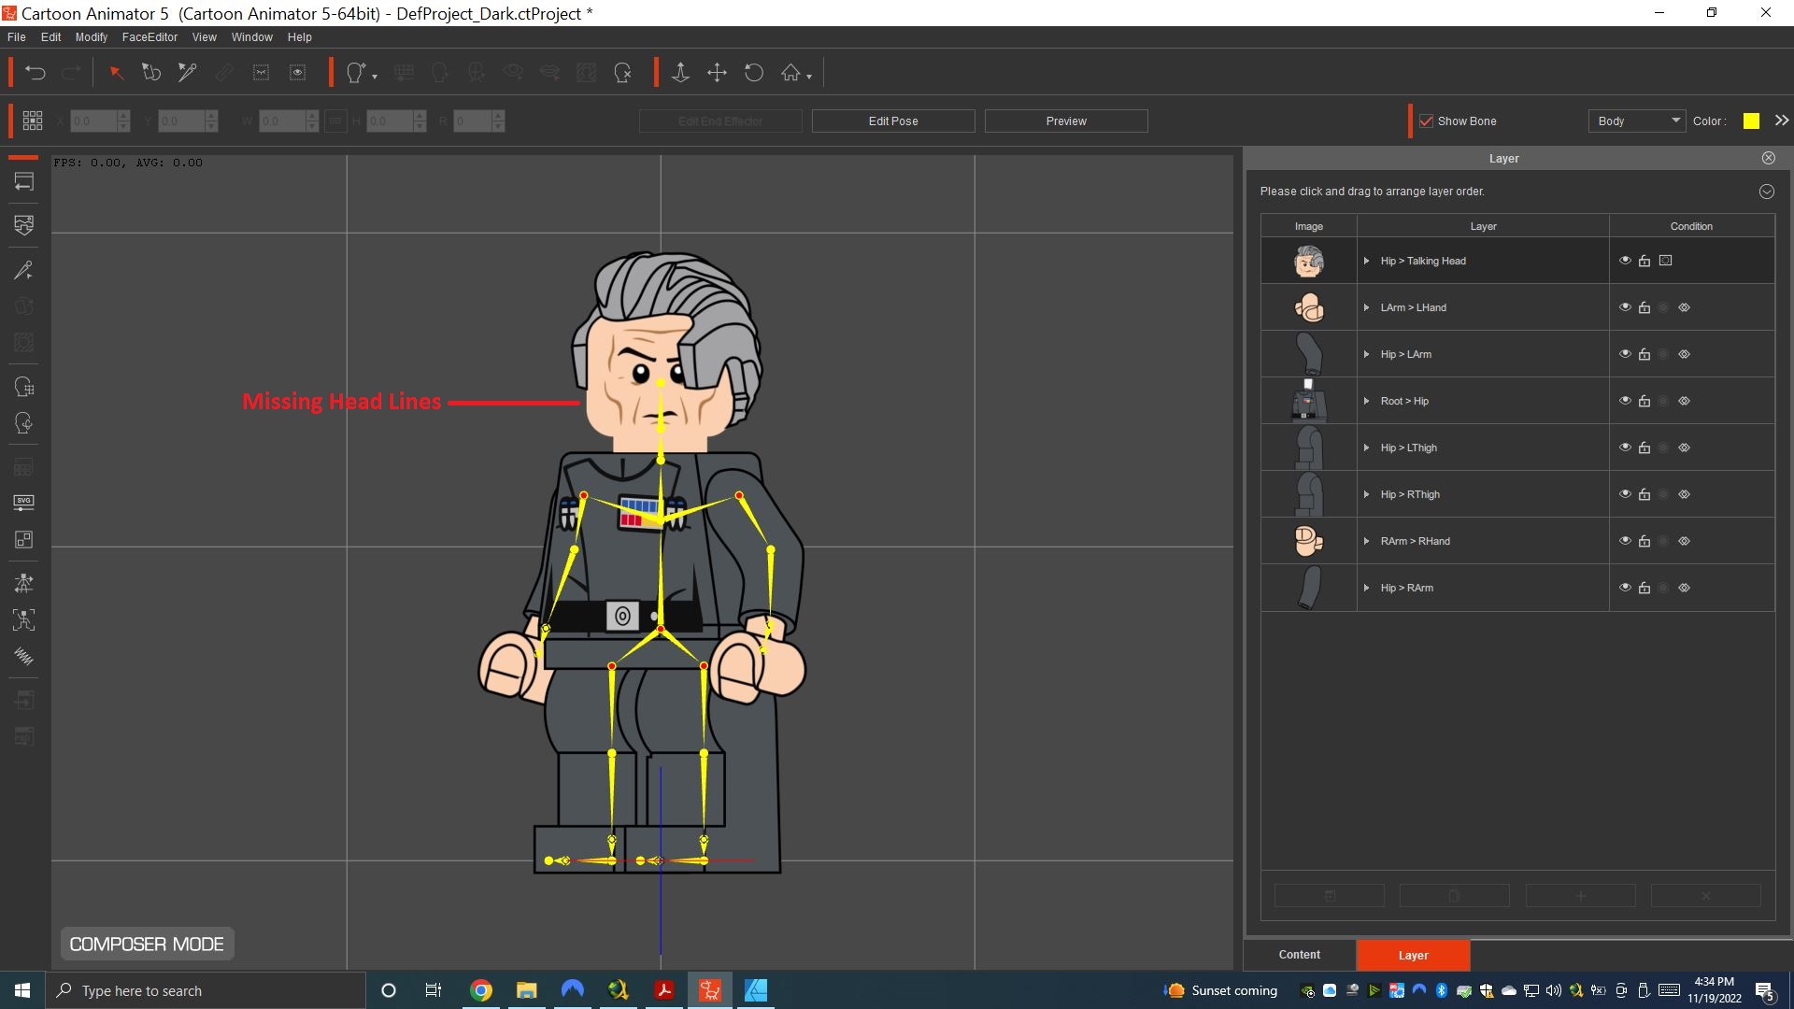Open the File menu
The height and width of the screenshot is (1009, 1794).
pos(17,37)
